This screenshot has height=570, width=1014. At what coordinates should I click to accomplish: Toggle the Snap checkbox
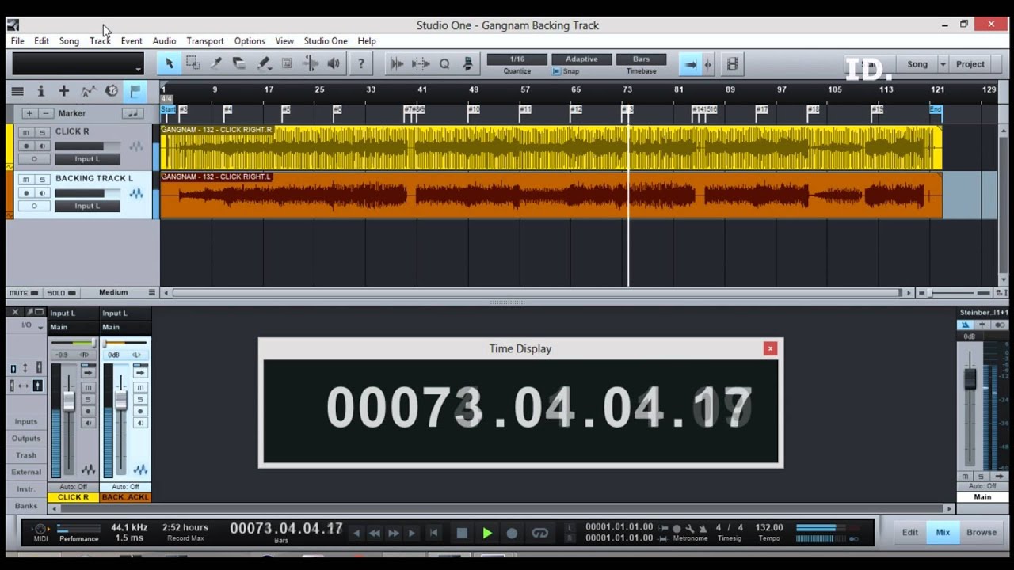(556, 71)
